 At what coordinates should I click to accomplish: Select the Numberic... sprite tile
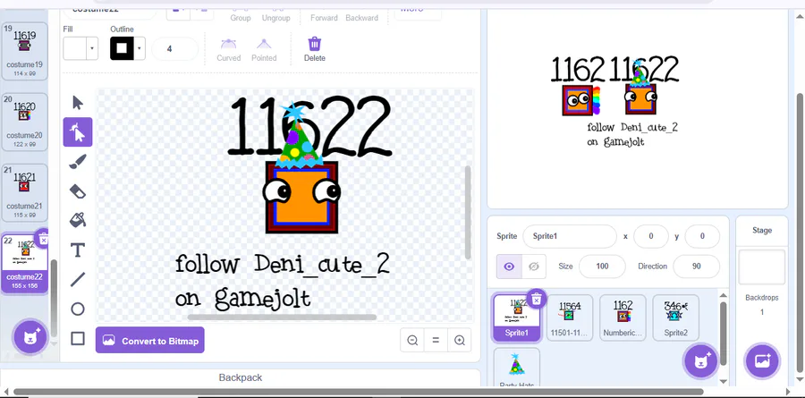point(623,318)
